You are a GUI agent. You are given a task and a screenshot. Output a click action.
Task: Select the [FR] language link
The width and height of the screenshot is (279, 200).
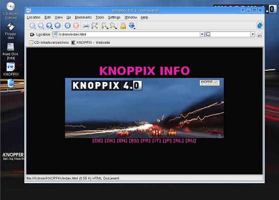tap(145, 141)
